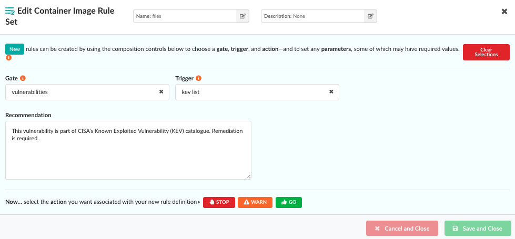Image resolution: width=515 pixels, height=239 pixels.
Task: Open the Gate dropdown showing vulnerabilities
Action: coord(82,92)
